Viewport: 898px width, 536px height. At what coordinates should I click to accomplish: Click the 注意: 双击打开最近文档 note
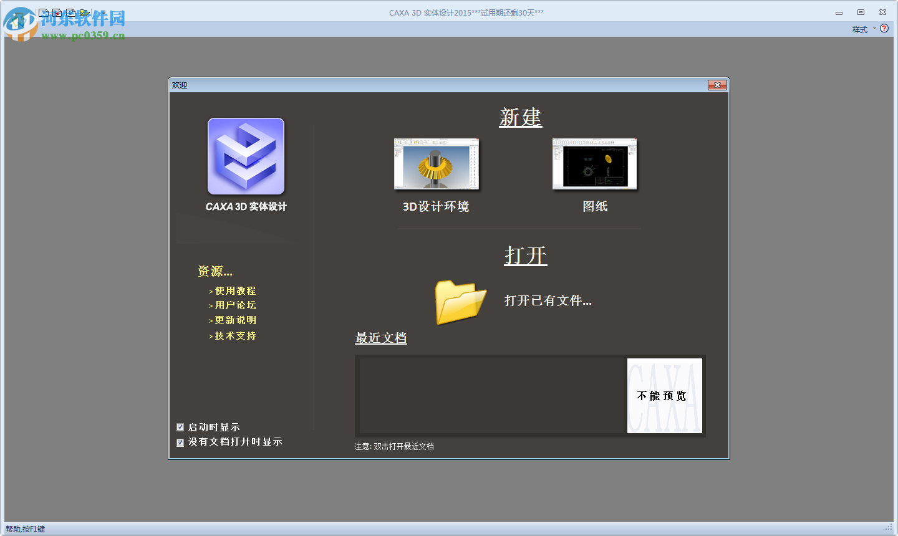[394, 446]
